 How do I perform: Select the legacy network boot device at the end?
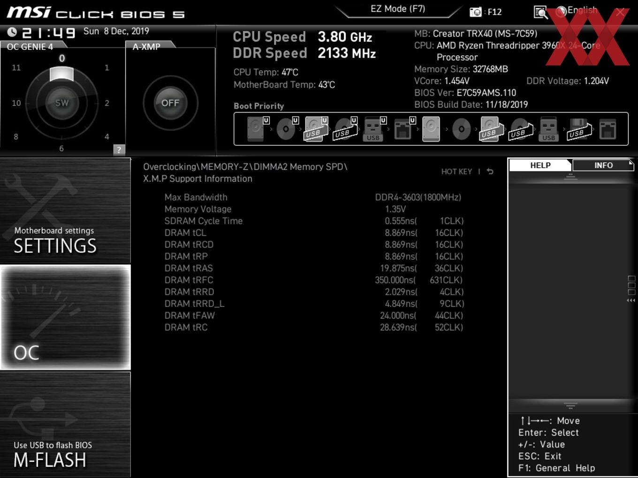point(608,129)
